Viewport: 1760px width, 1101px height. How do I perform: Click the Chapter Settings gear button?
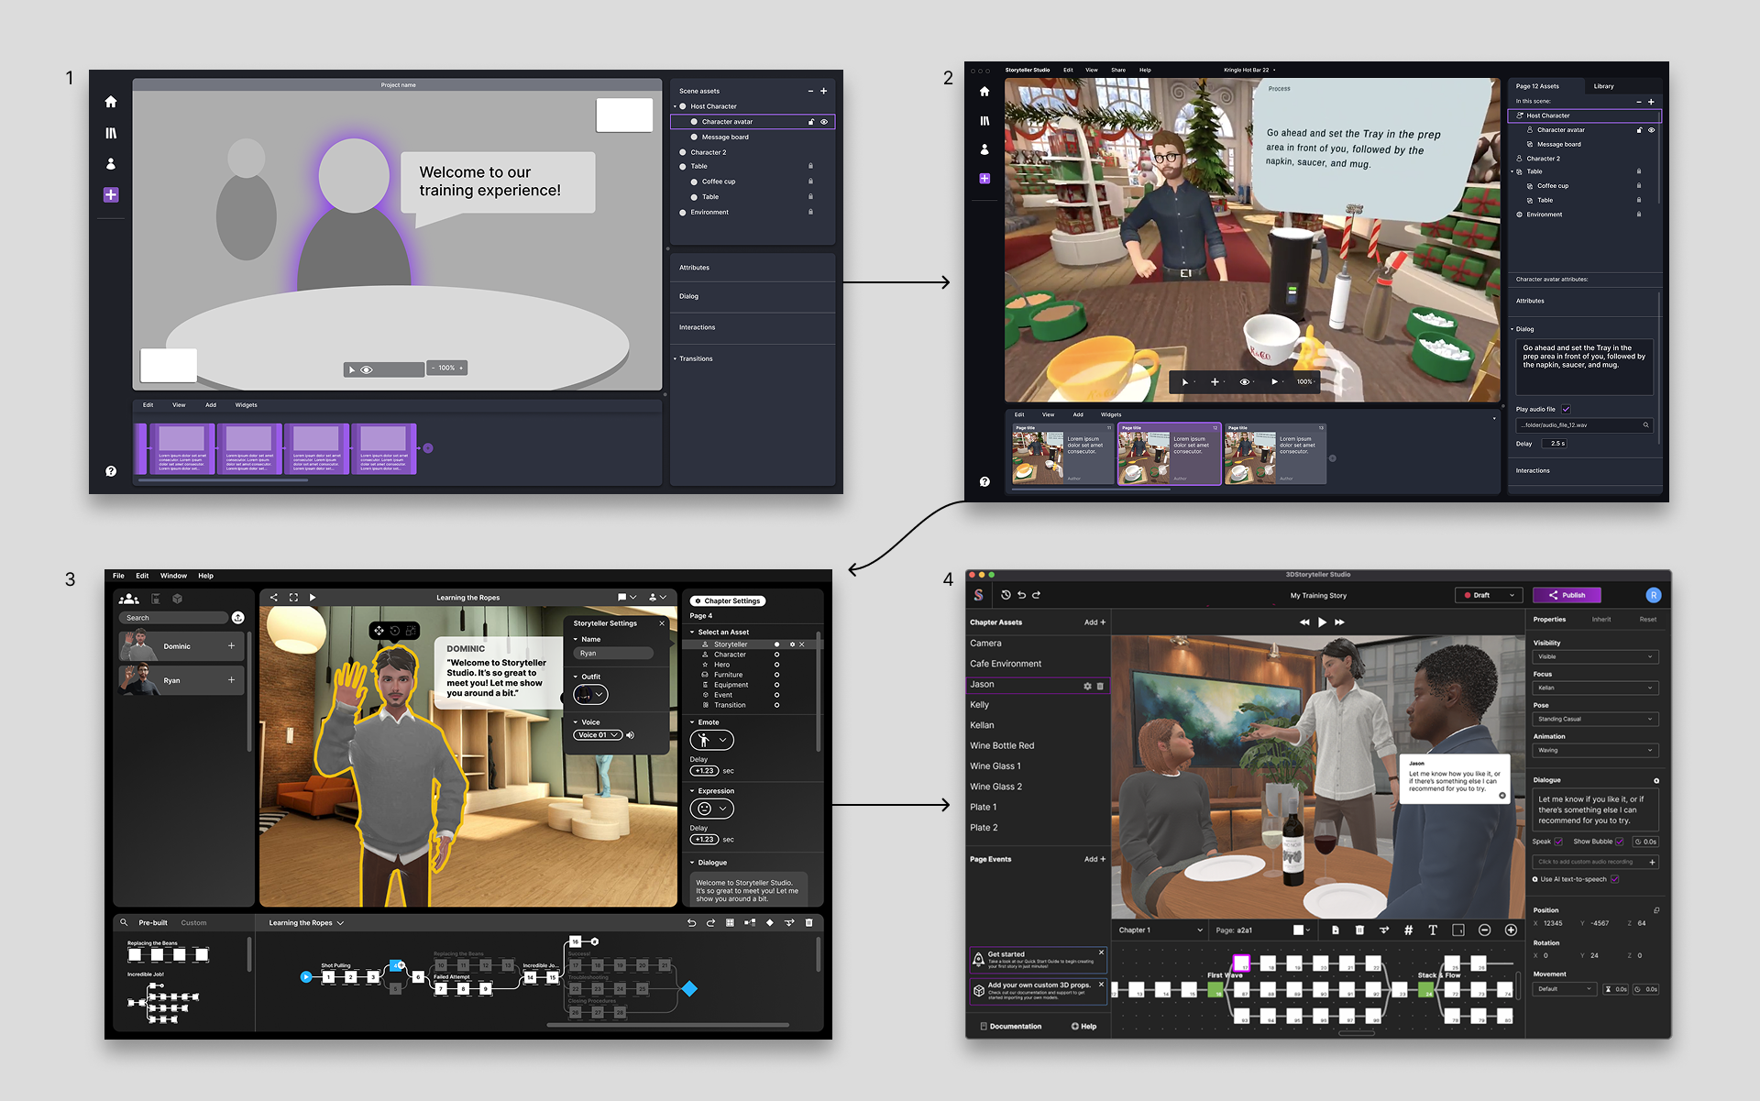point(727,600)
